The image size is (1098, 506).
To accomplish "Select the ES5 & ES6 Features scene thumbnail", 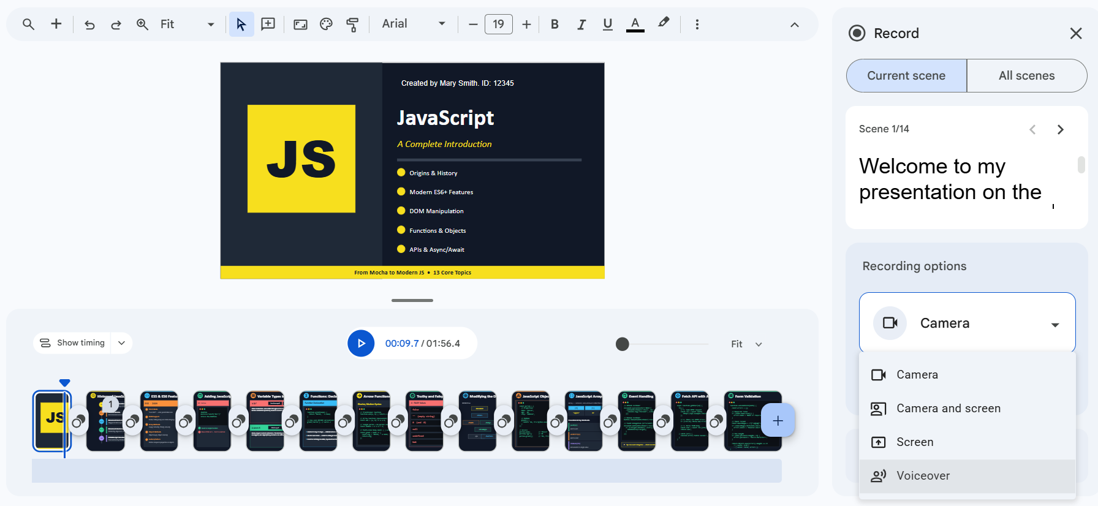I will pyautogui.click(x=159, y=421).
